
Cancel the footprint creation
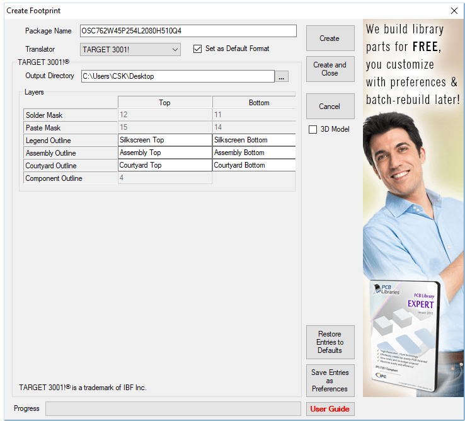click(330, 107)
